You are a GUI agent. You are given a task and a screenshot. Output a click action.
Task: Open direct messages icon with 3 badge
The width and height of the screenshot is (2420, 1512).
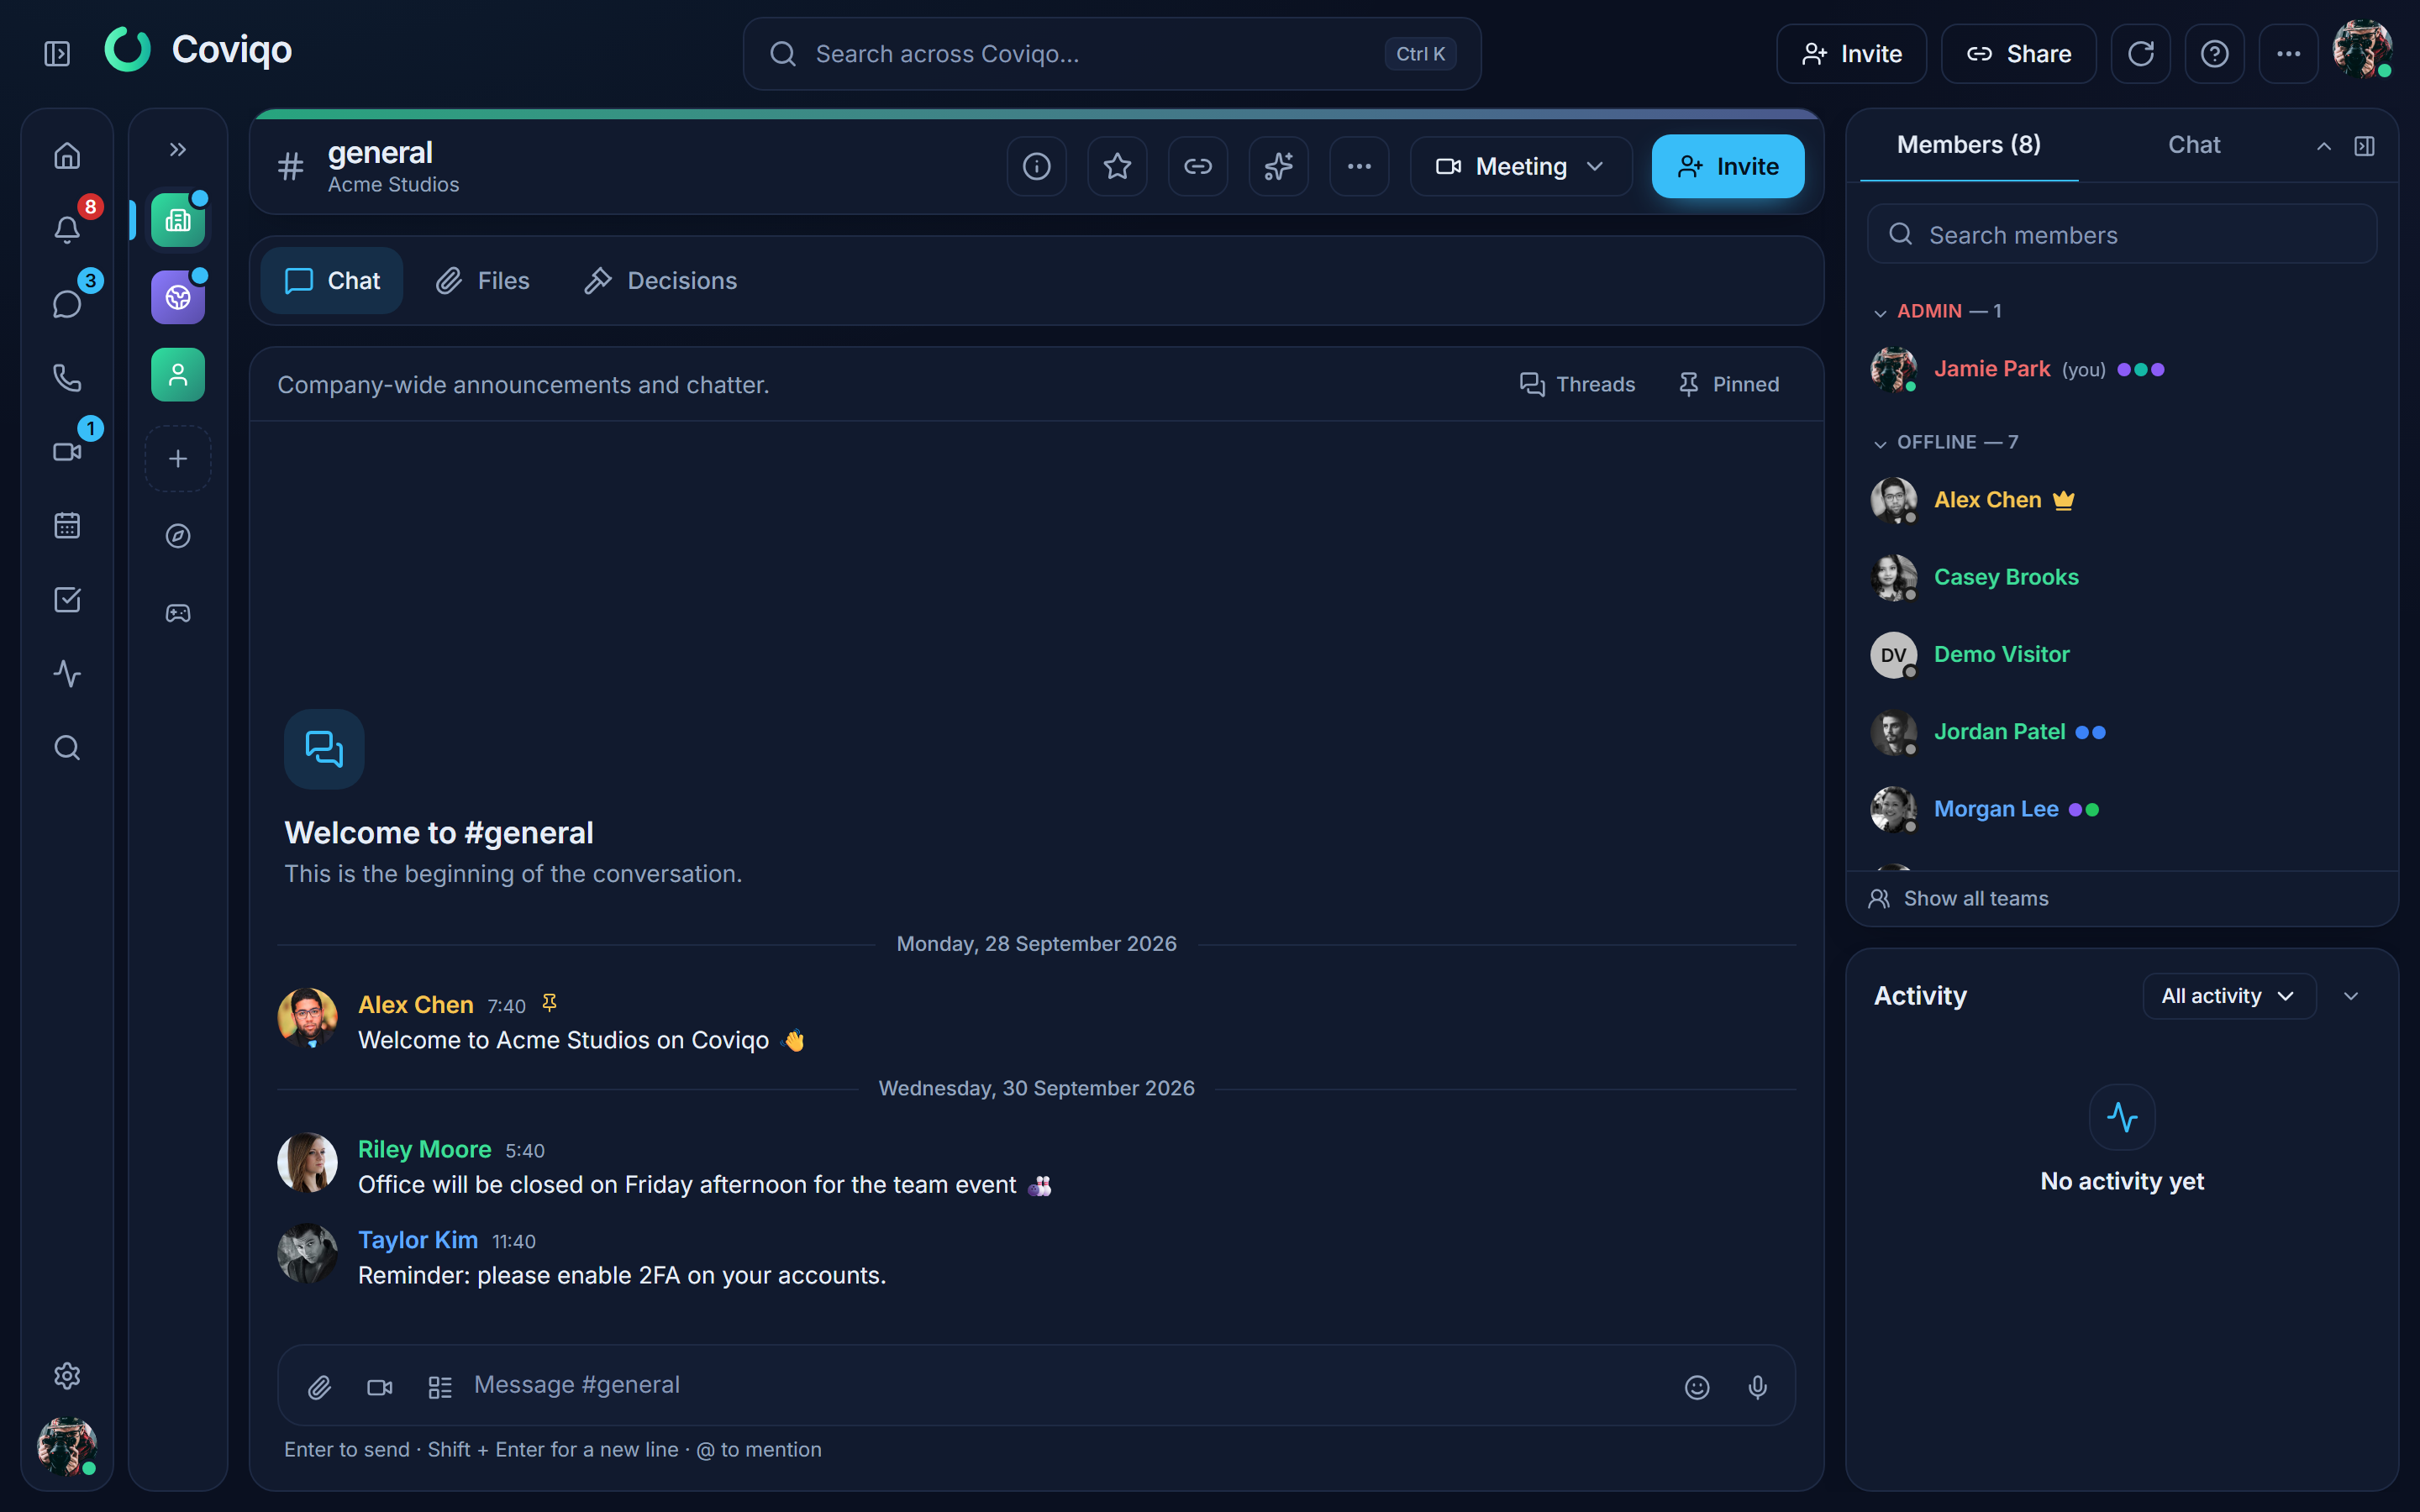click(67, 304)
